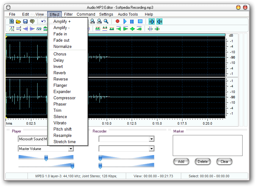Choose Amplify - from Effect menu
This screenshot has height=187, width=256.
69,28
